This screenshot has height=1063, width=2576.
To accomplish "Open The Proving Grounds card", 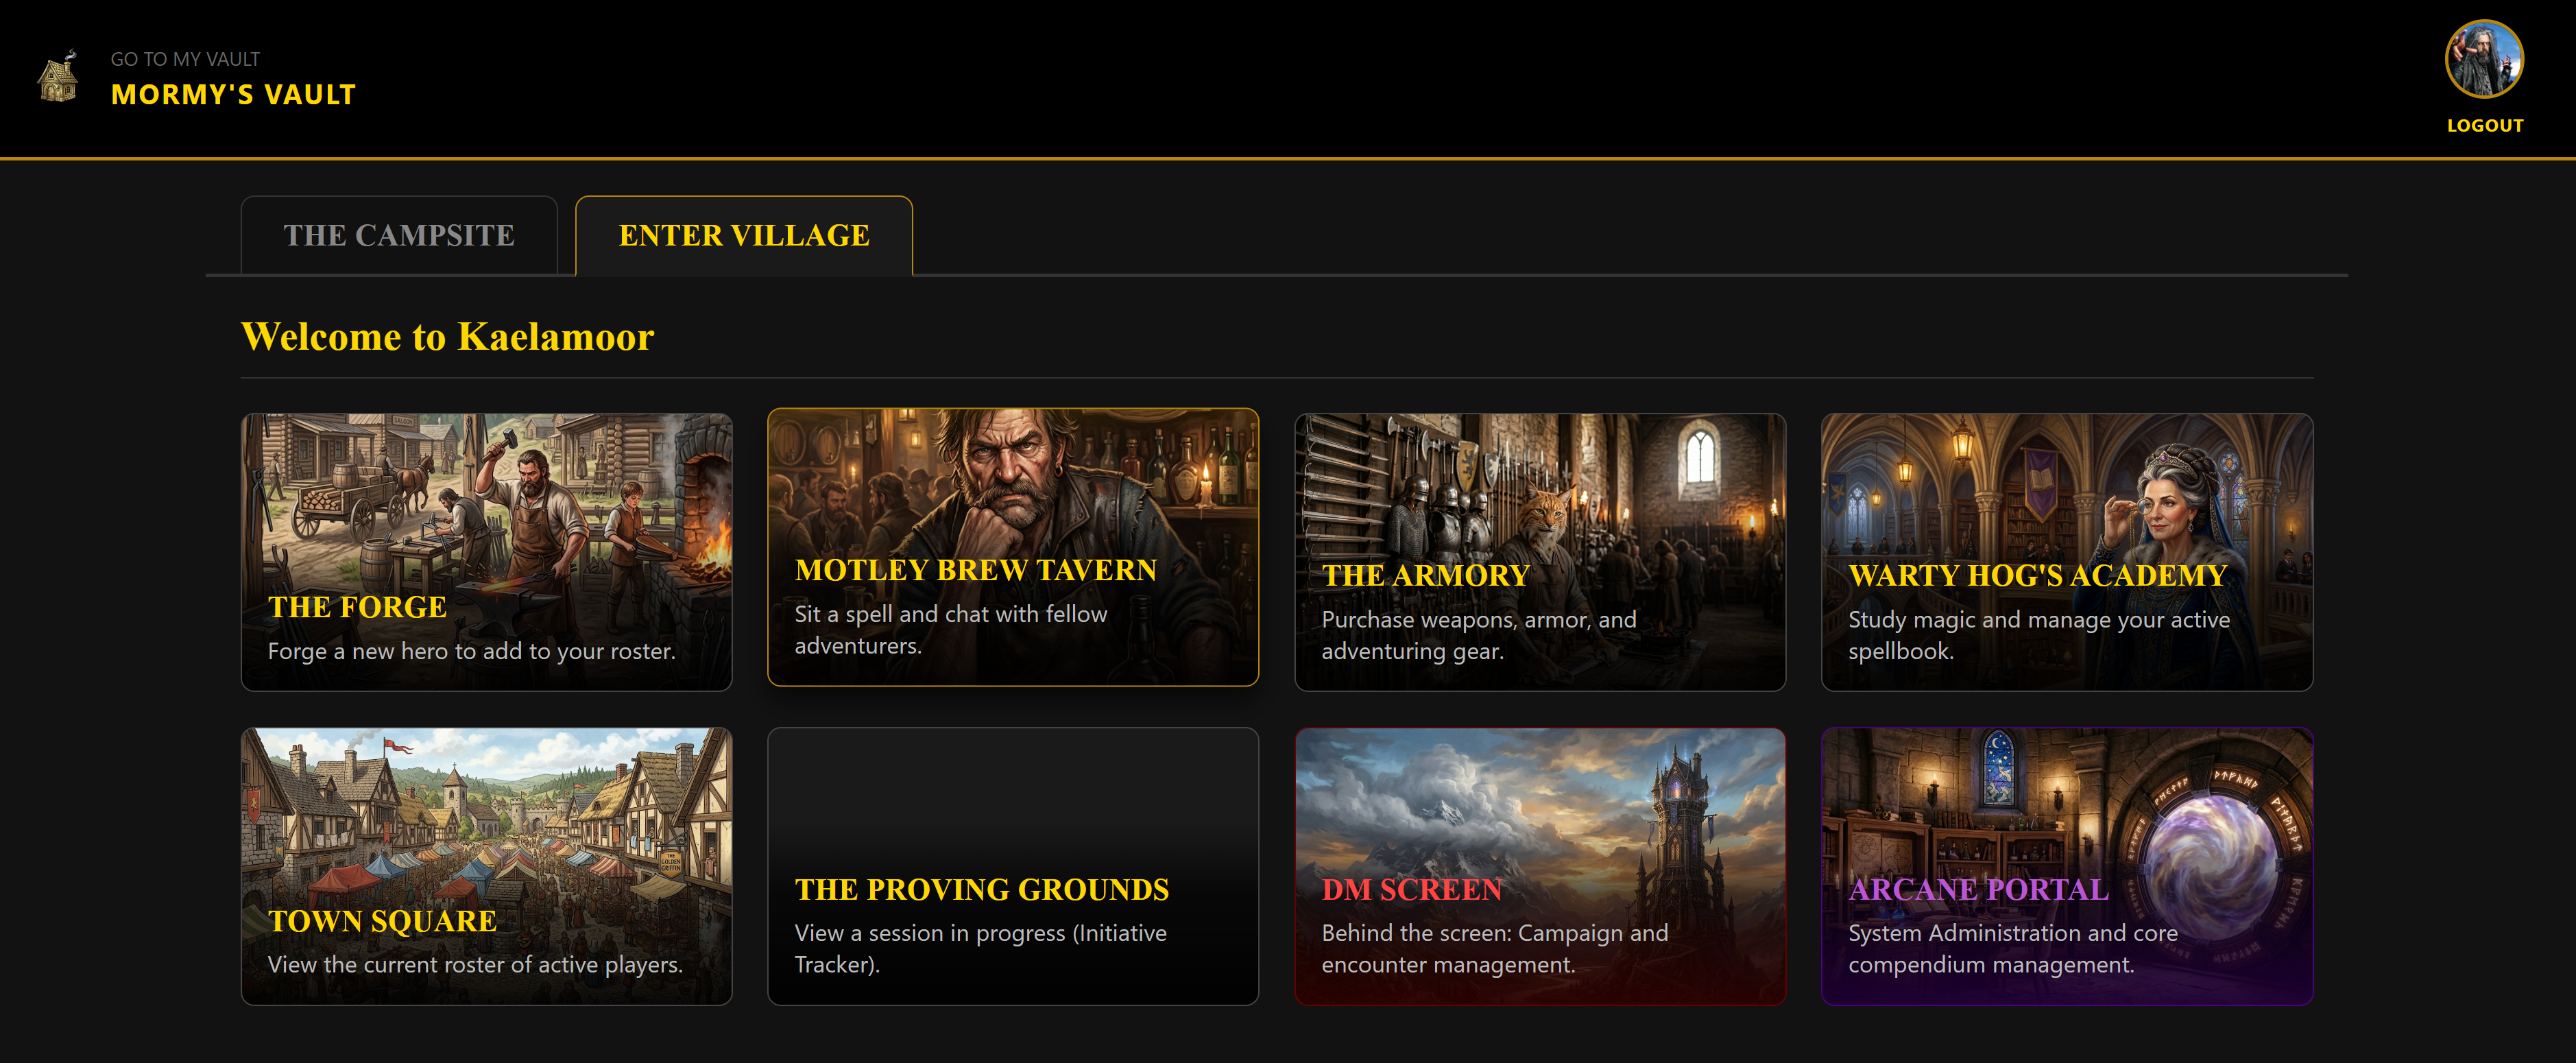I will [1013, 866].
